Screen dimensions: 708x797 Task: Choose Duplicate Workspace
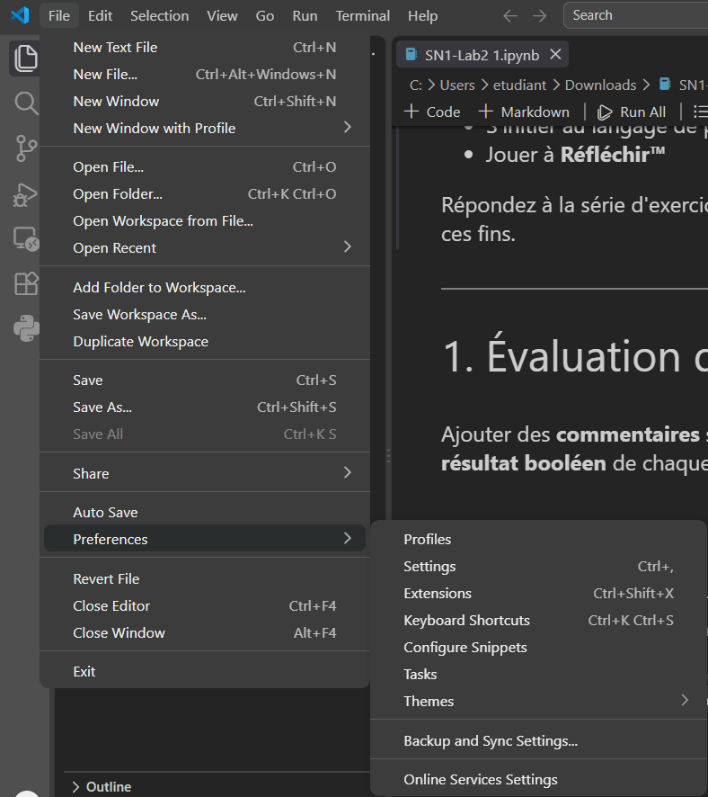coord(205,341)
